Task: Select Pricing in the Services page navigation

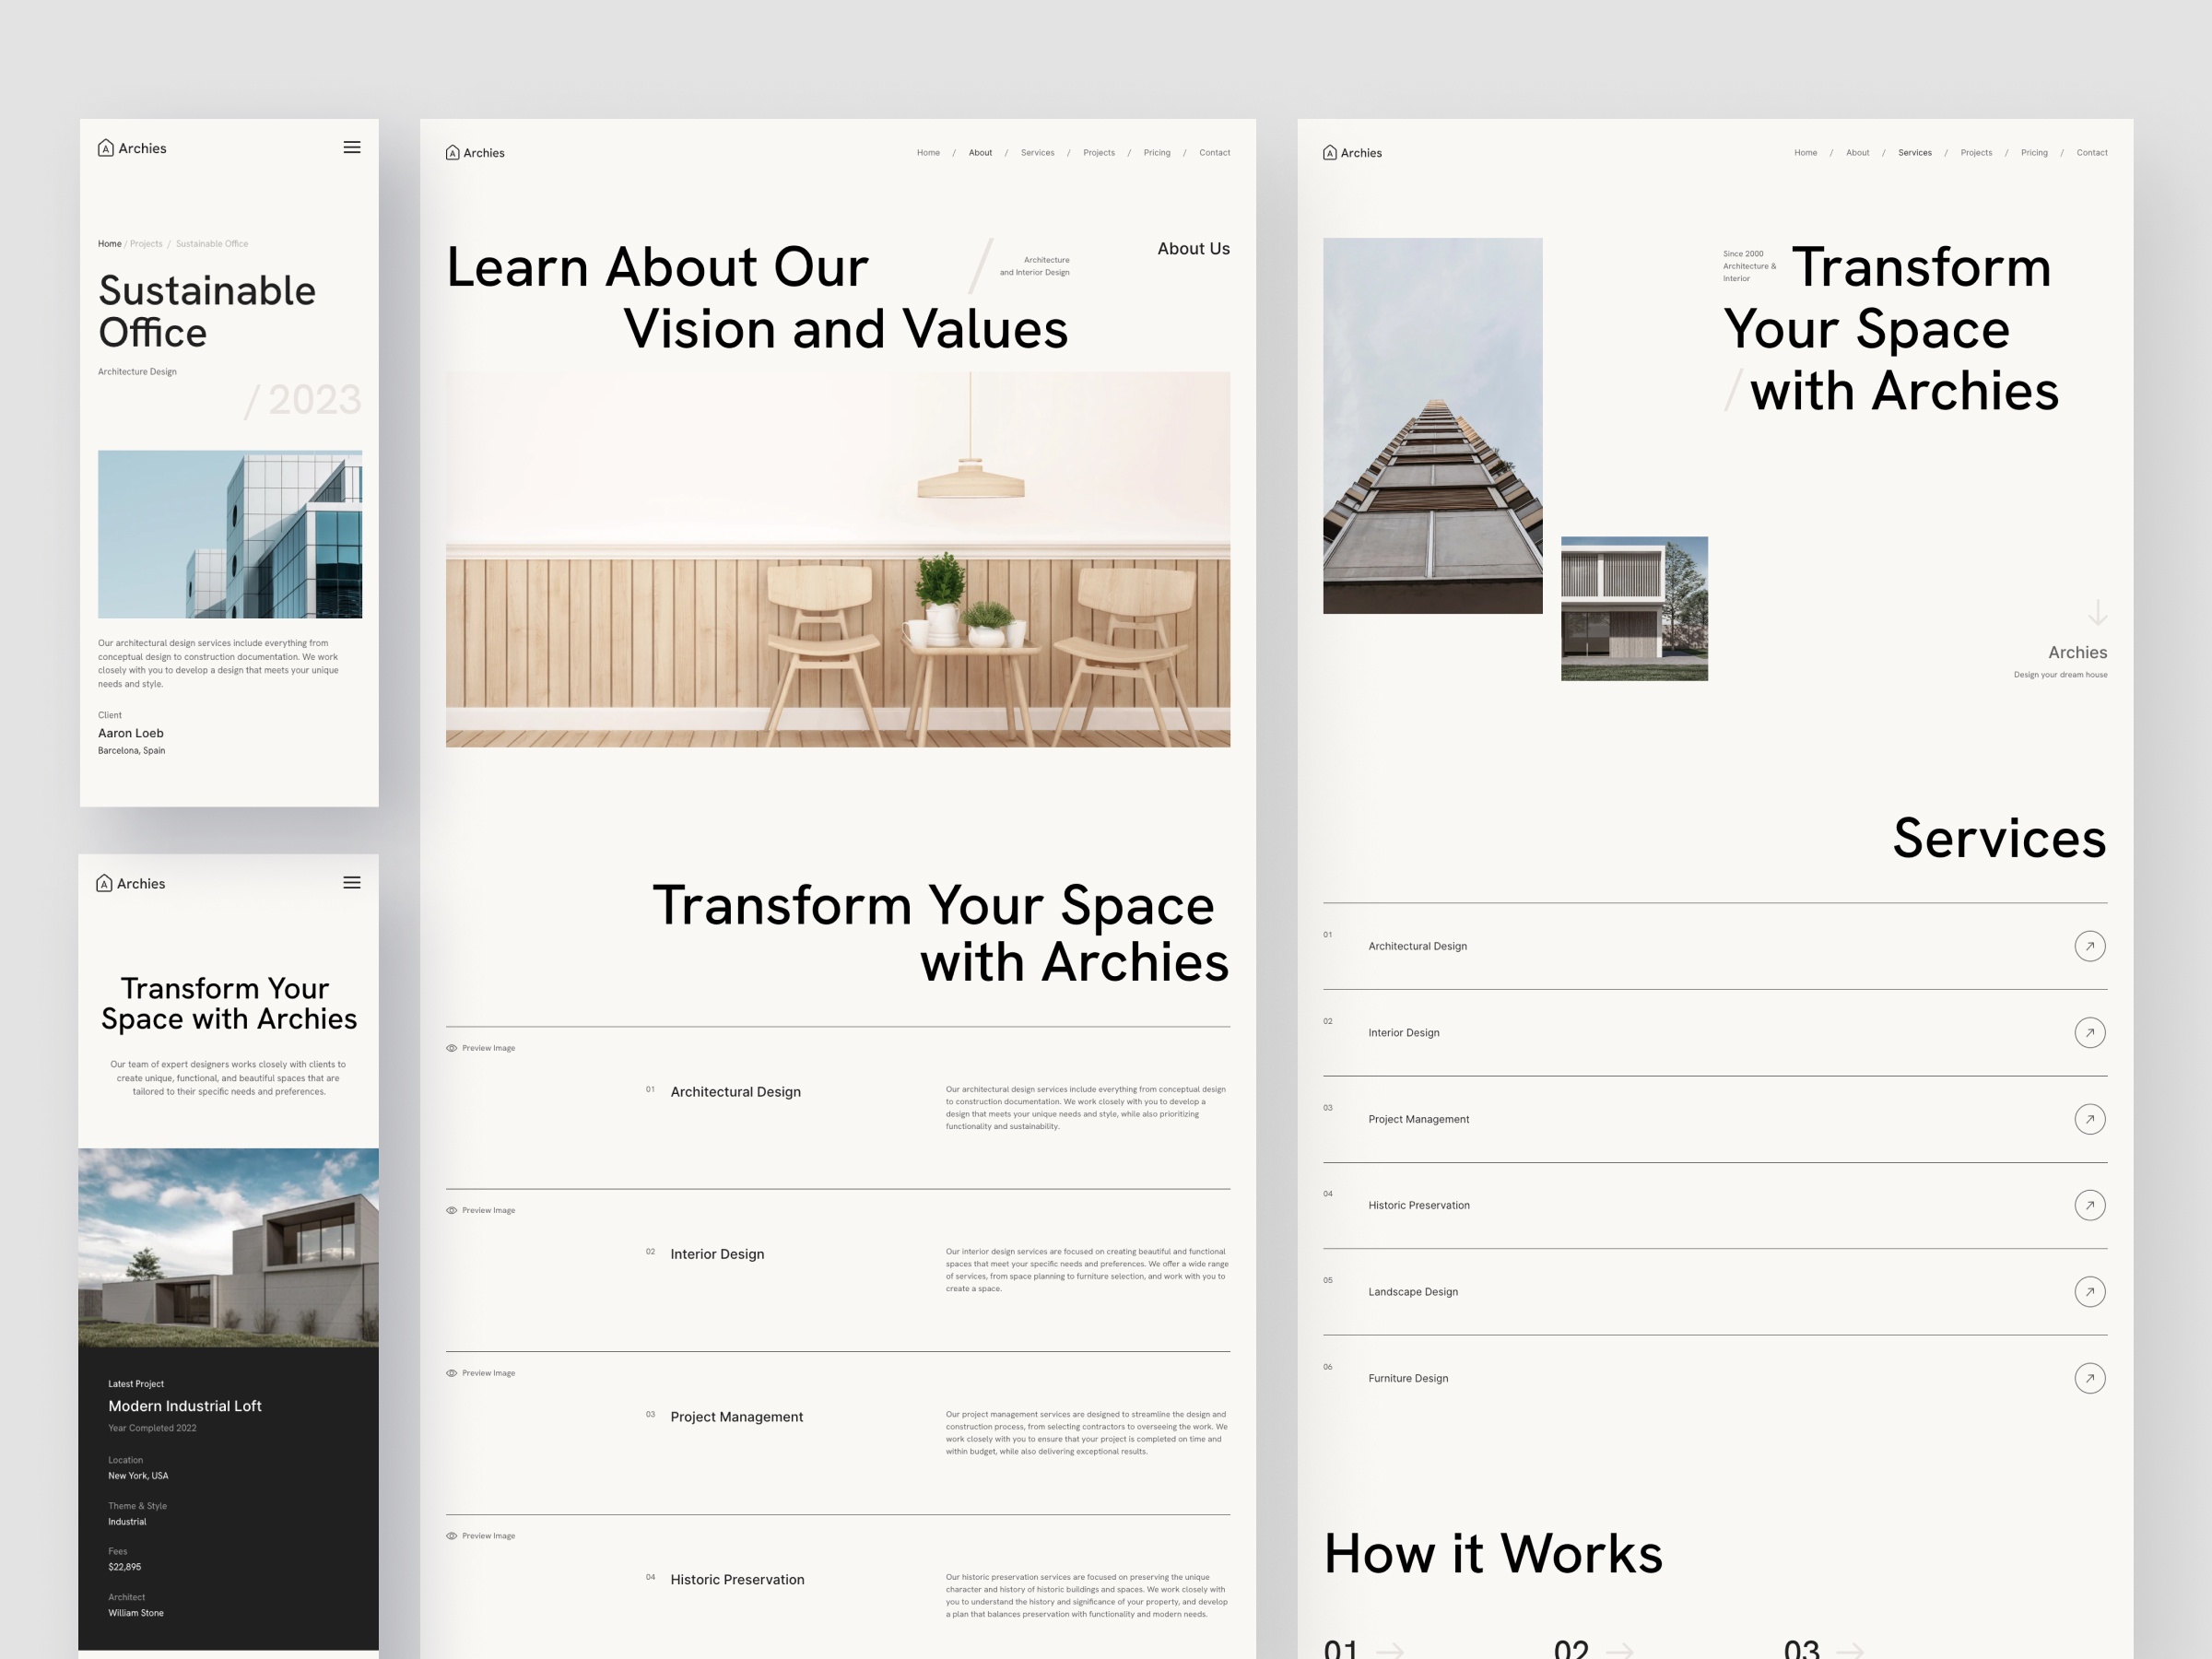Action: click(2033, 153)
